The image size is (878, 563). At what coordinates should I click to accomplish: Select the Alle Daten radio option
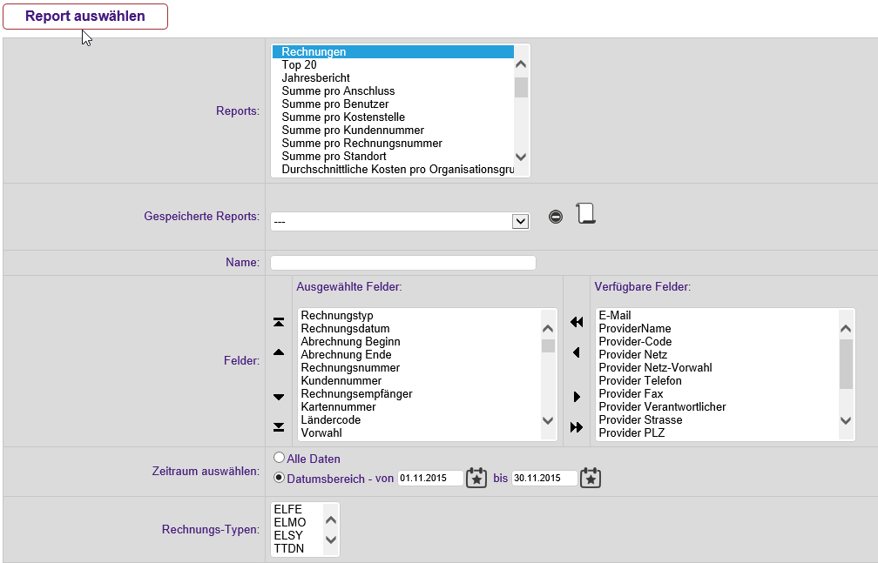(x=279, y=458)
